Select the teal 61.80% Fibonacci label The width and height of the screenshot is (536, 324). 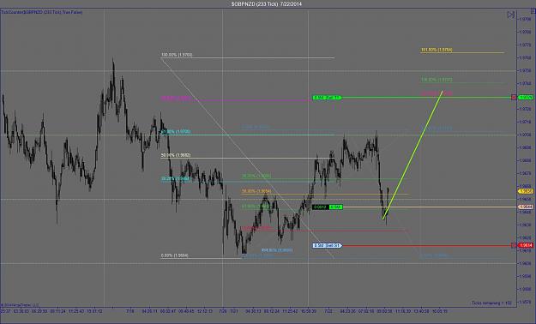coord(176,132)
